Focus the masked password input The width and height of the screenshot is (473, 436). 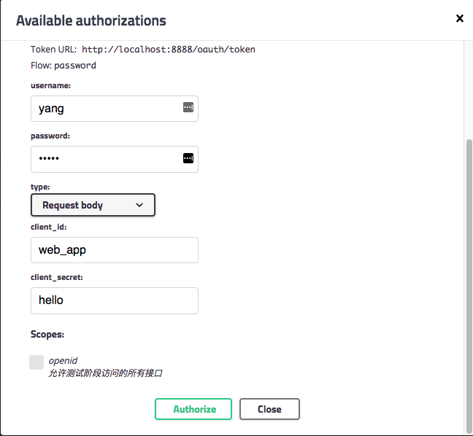click(x=106, y=159)
